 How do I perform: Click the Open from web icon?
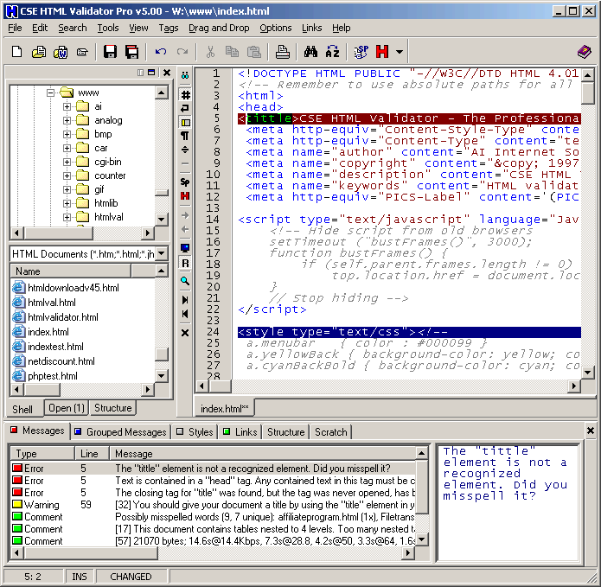[61, 51]
